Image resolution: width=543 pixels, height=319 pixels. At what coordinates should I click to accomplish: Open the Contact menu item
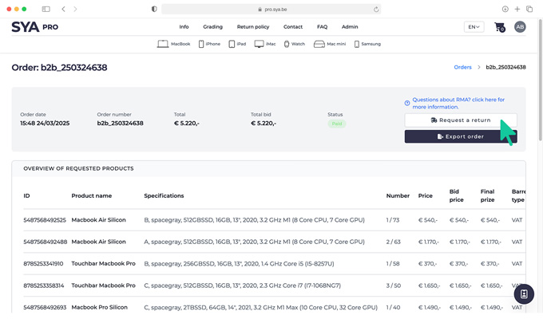[x=293, y=26]
